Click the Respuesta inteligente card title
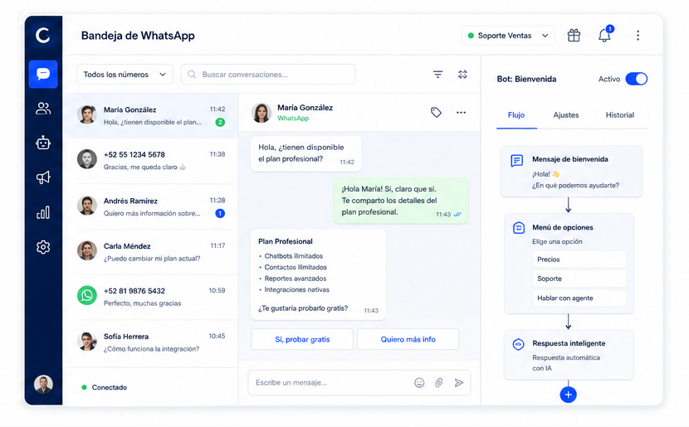Screen dimensions: 689x427 [x=569, y=343]
